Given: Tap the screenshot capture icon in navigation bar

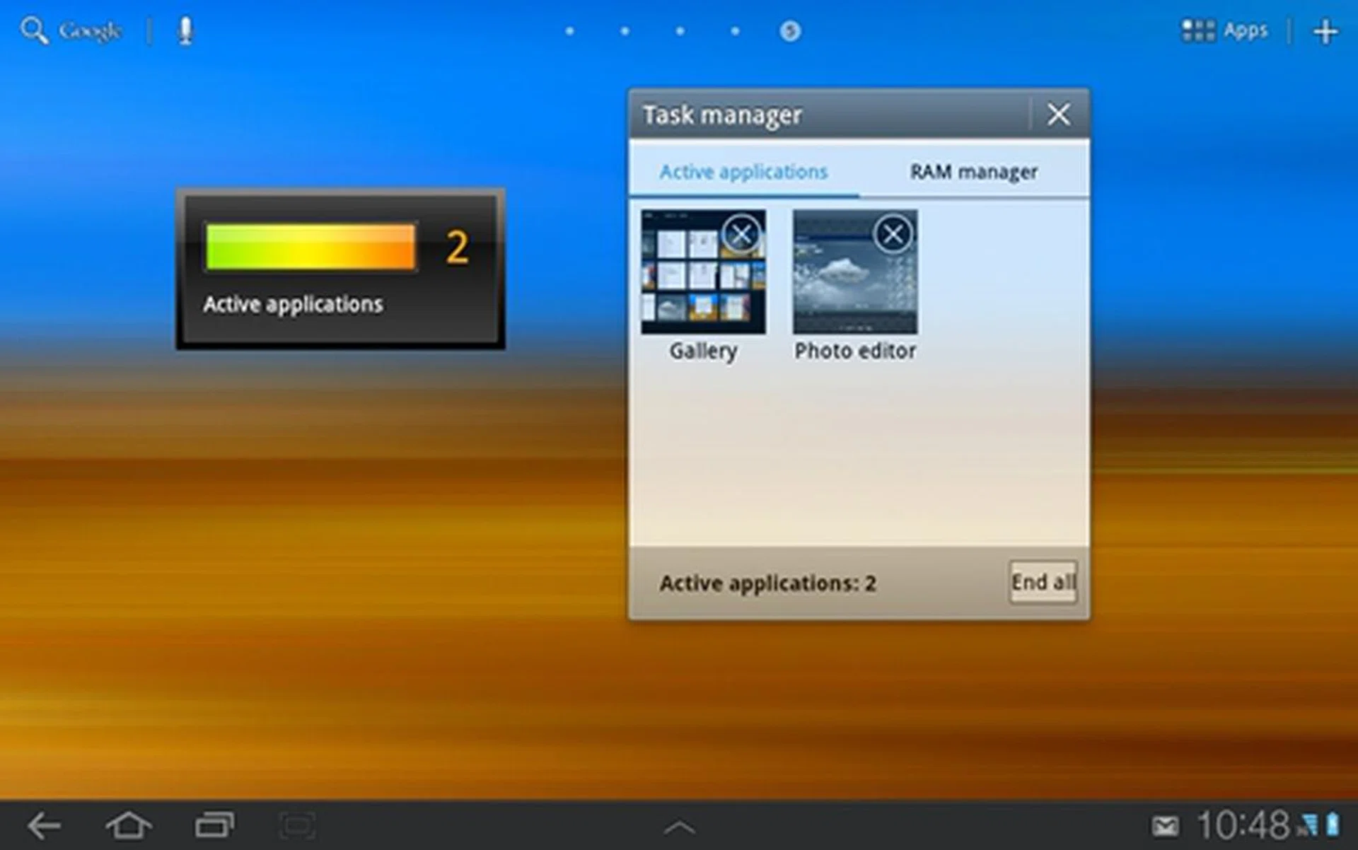Looking at the screenshot, I should (297, 825).
